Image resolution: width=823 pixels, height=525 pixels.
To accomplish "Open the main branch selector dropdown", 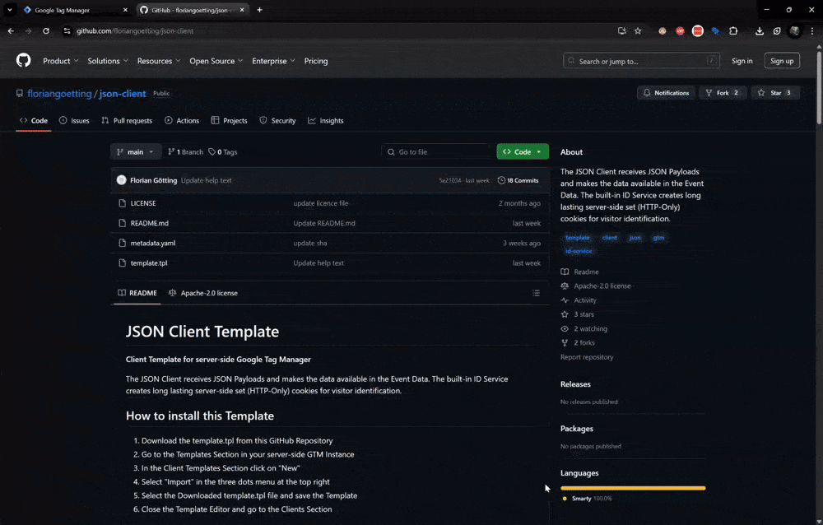I will tap(136, 151).
